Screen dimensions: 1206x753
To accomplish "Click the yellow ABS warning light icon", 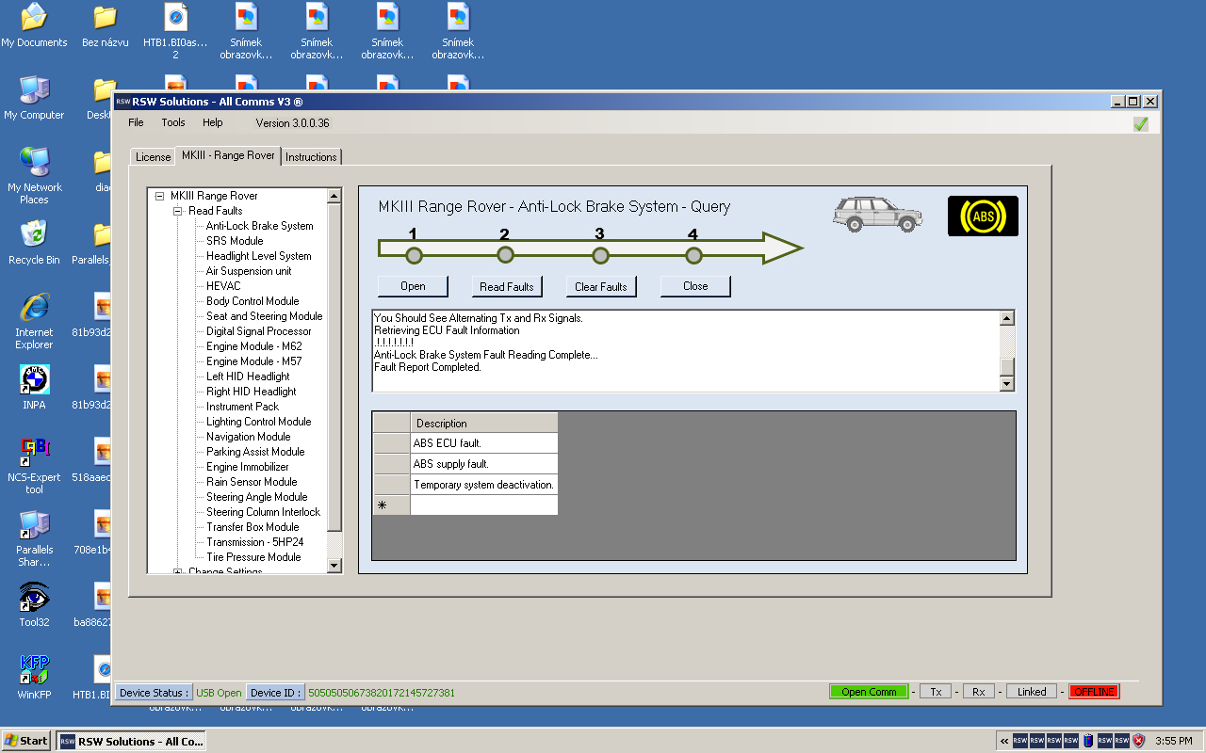I will click(x=983, y=216).
